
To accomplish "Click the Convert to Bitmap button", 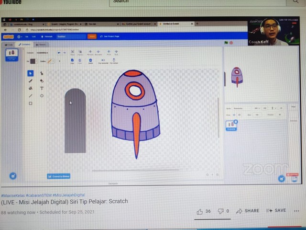I will pos(59,176).
